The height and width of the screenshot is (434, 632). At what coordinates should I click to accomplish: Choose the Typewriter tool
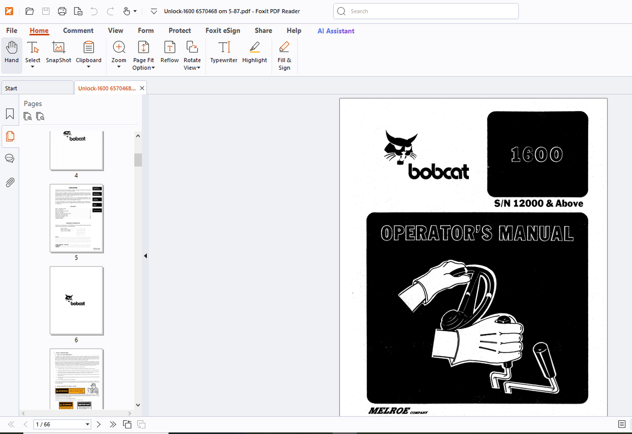[x=224, y=53]
